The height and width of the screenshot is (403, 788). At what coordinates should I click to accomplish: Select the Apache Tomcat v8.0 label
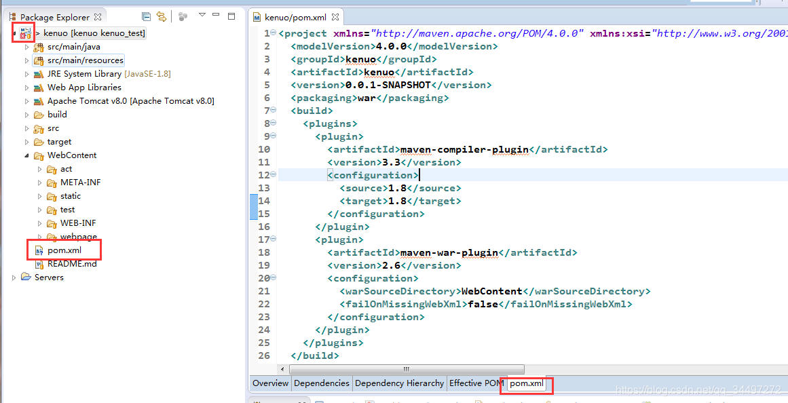(131, 101)
